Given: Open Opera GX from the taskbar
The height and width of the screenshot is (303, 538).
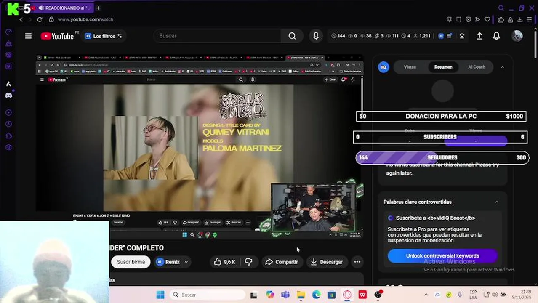Looking at the screenshot, I should pos(347,295).
